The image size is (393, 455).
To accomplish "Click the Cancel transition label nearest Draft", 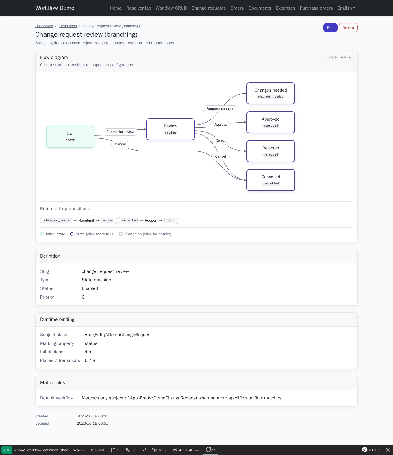I will pyautogui.click(x=120, y=144).
